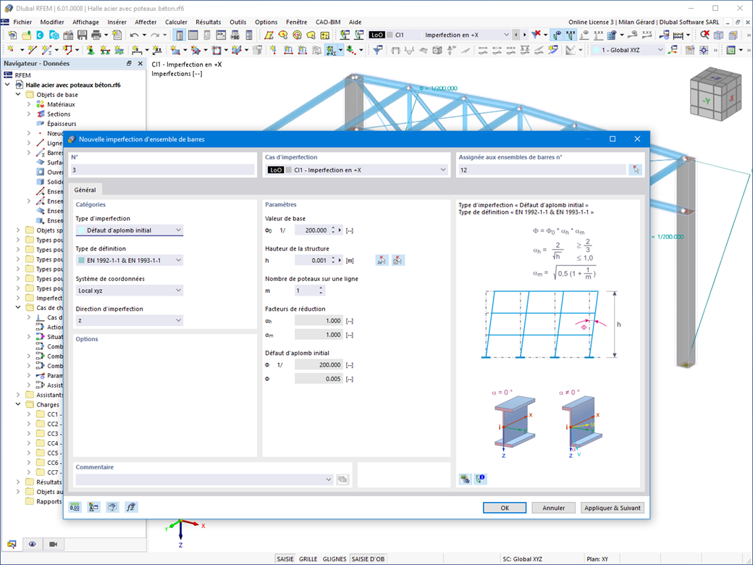Click the units and decimals icon (0.00)
The width and height of the screenshot is (753, 565).
click(75, 507)
